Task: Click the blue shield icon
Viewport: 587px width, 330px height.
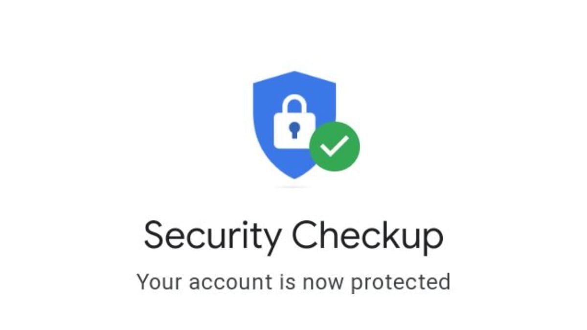Action: pyautogui.click(x=293, y=125)
